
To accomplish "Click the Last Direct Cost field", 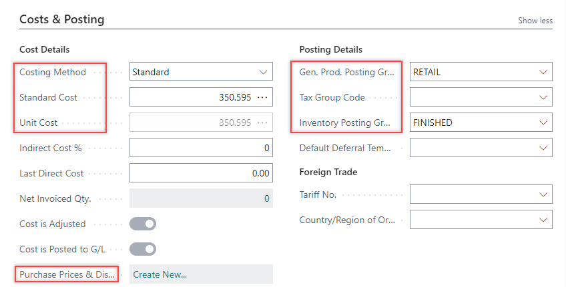I will click(200, 173).
